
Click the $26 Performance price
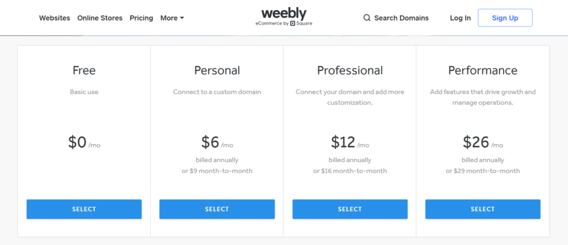point(476,142)
